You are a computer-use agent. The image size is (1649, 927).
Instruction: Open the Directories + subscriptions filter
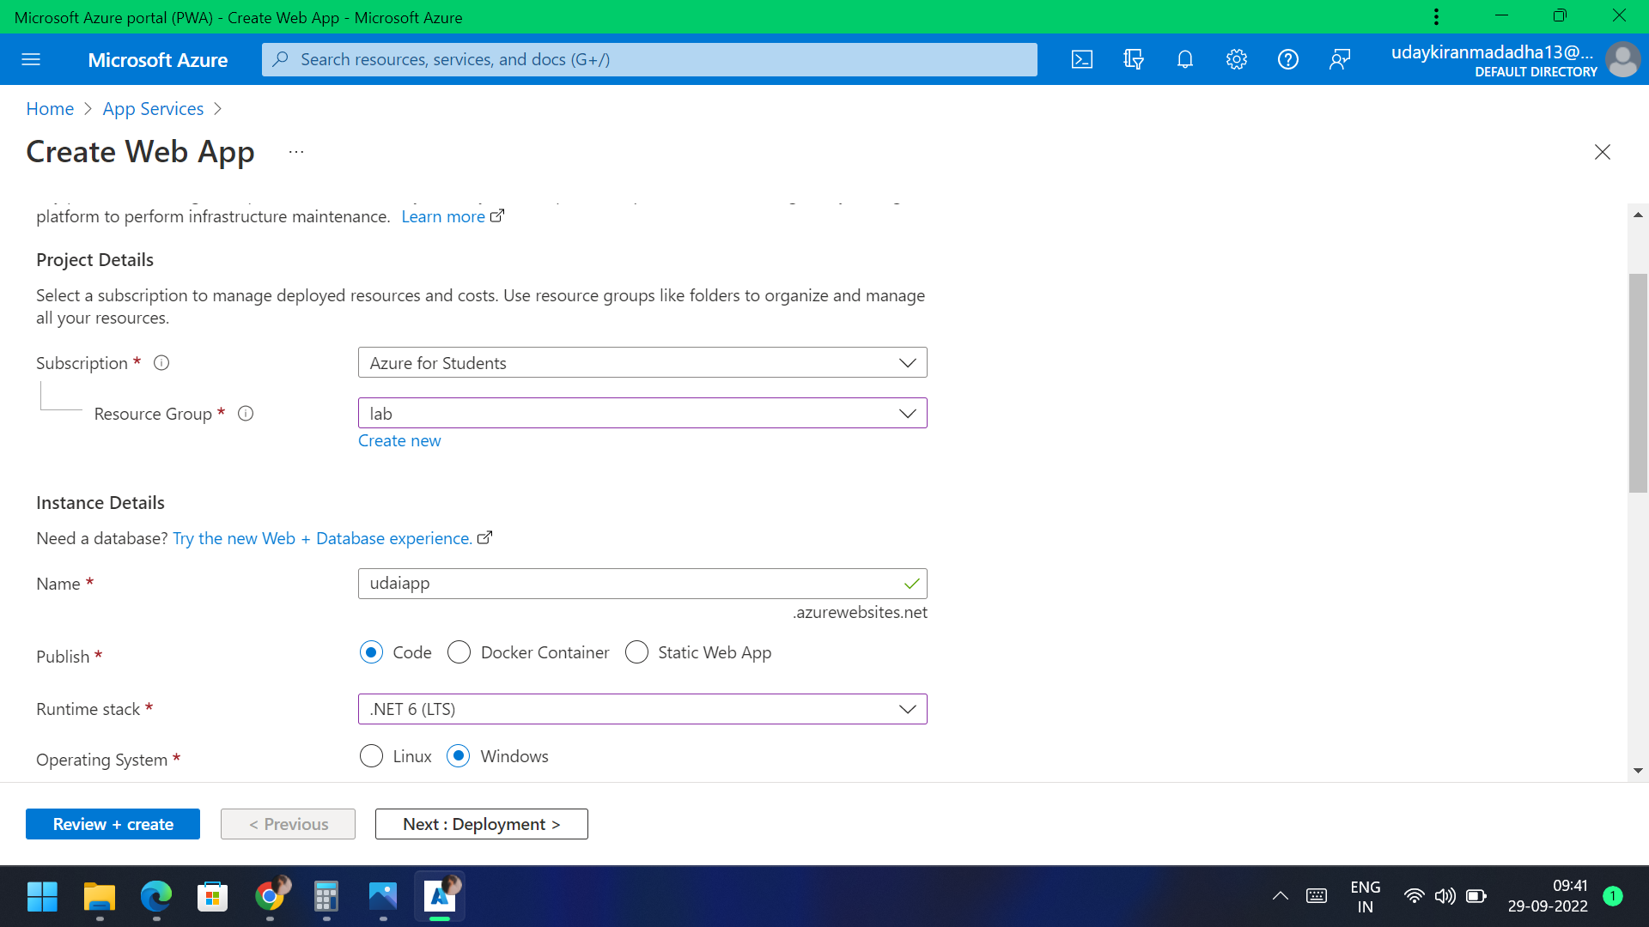point(1134,59)
